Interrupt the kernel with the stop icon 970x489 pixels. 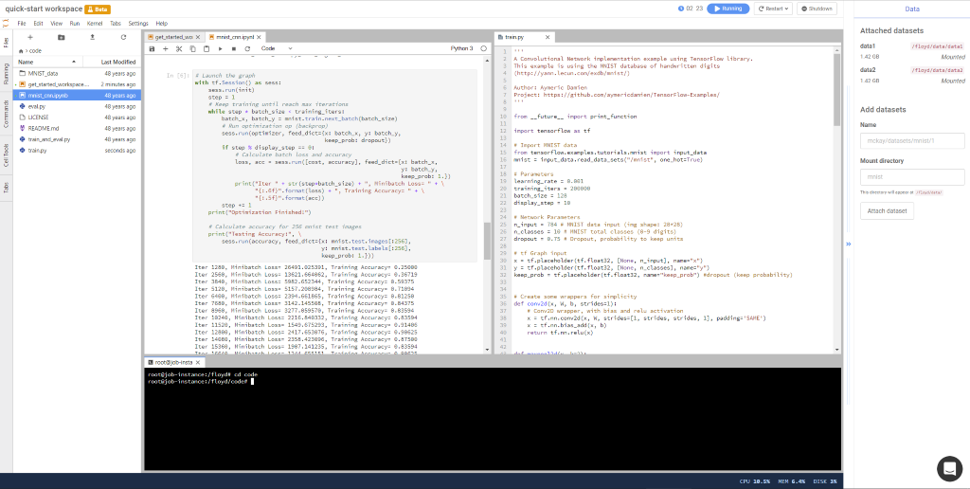tap(234, 48)
